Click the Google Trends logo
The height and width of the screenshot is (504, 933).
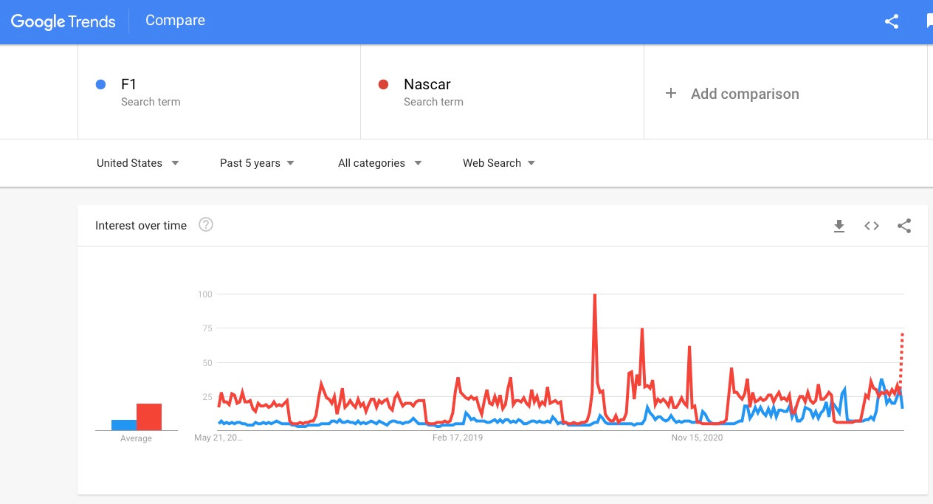pos(63,21)
